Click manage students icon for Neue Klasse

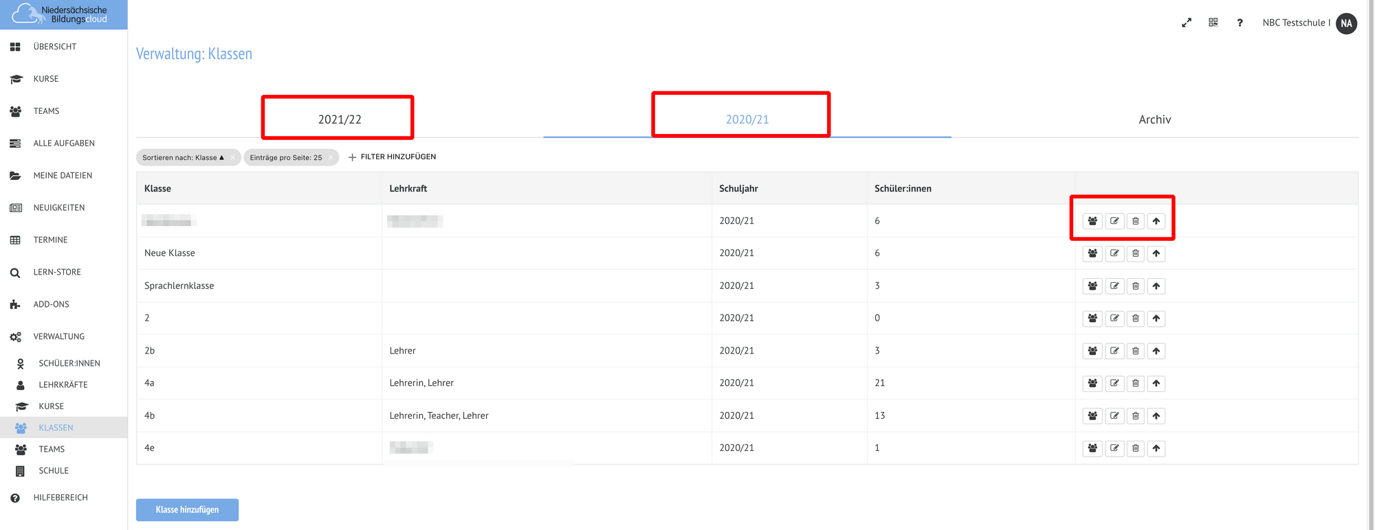tap(1092, 253)
